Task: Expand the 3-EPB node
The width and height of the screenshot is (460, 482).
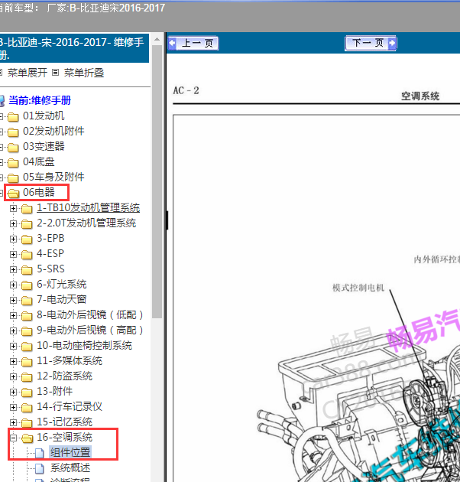Action: click(13, 239)
